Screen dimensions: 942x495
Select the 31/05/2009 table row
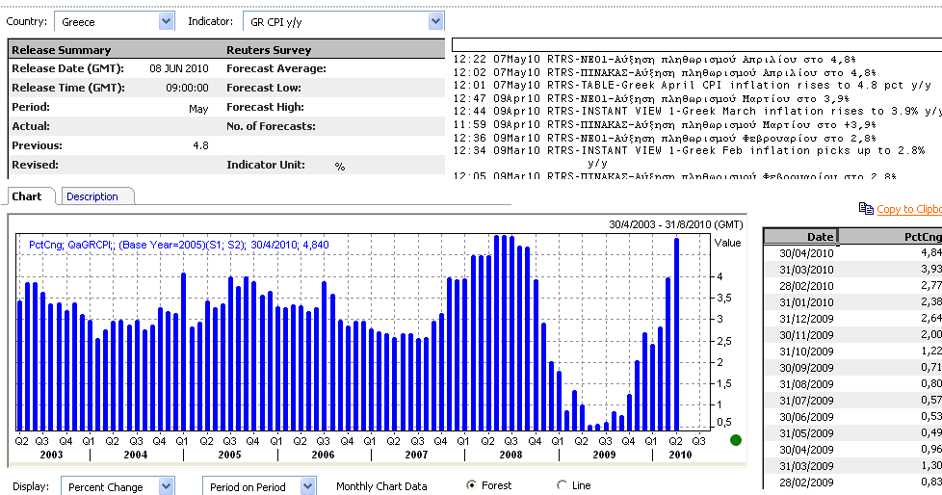(852, 432)
